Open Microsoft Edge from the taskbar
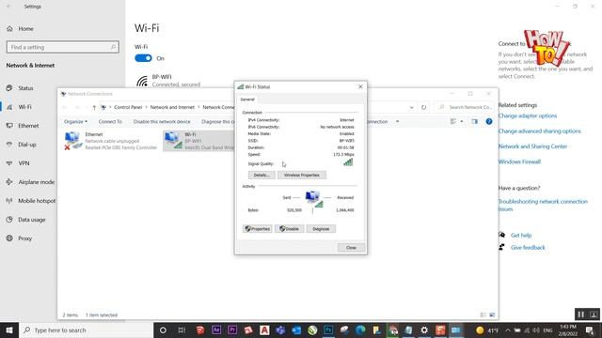Screen dimensions: 602x338 360,330
